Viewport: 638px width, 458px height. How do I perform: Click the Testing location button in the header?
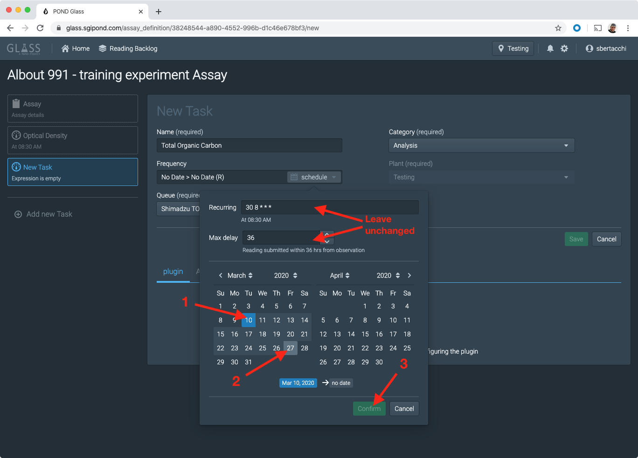pyautogui.click(x=513, y=48)
